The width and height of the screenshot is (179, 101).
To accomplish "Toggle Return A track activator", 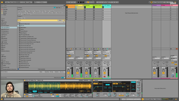I will [154, 73].
